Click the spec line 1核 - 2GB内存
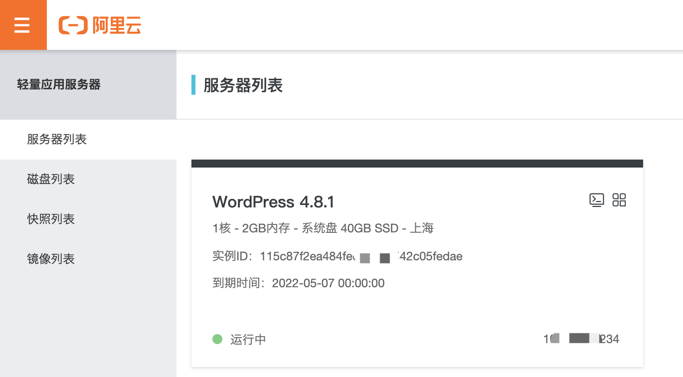683x377 pixels. [x=323, y=228]
